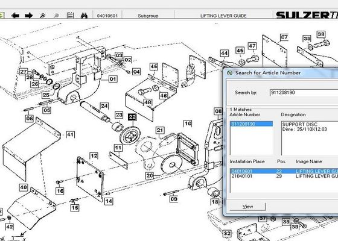338x241 pixels.
Task: Select part label 02 in diagram
Action: (x=128, y=60)
